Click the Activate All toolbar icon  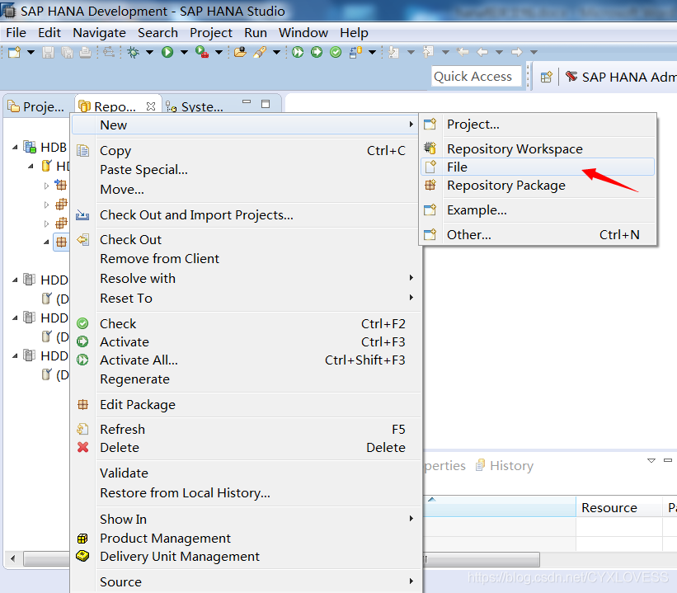(298, 52)
